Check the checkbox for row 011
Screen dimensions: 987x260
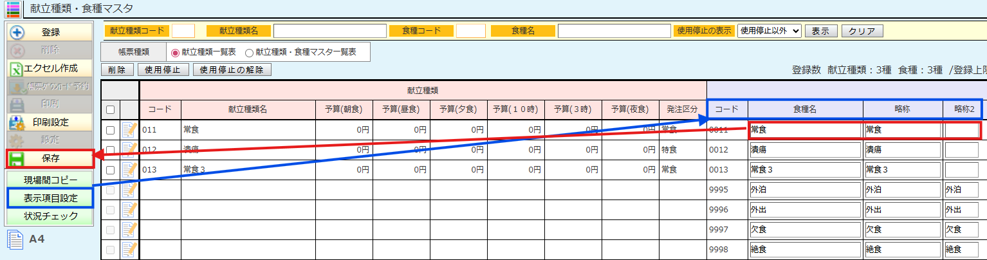(x=110, y=130)
